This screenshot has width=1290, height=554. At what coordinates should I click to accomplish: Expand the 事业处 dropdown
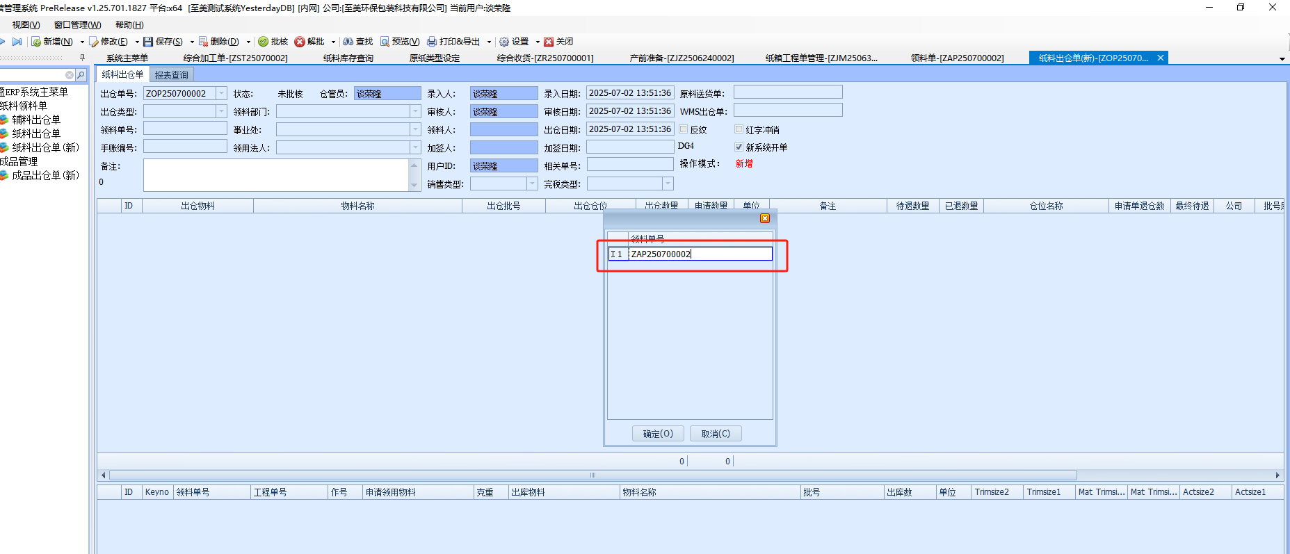[415, 129]
